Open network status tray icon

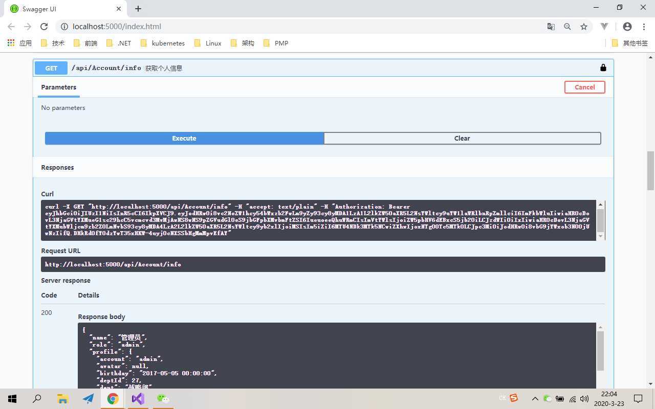coord(573,399)
